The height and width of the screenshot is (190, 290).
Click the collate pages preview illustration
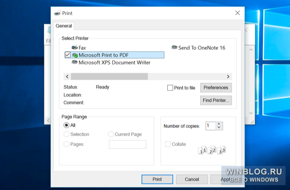212,150
